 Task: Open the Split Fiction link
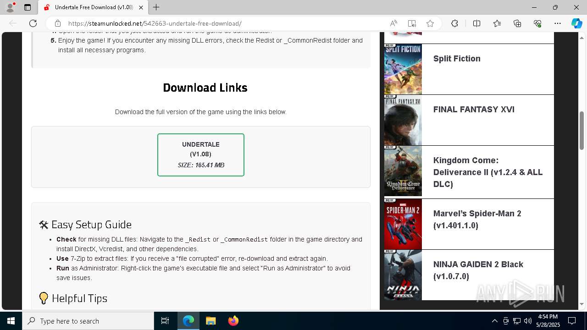457,59
